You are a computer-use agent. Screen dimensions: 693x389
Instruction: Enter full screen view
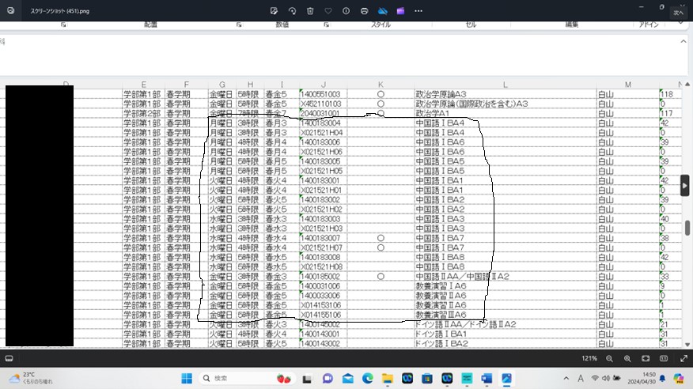click(684, 358)
